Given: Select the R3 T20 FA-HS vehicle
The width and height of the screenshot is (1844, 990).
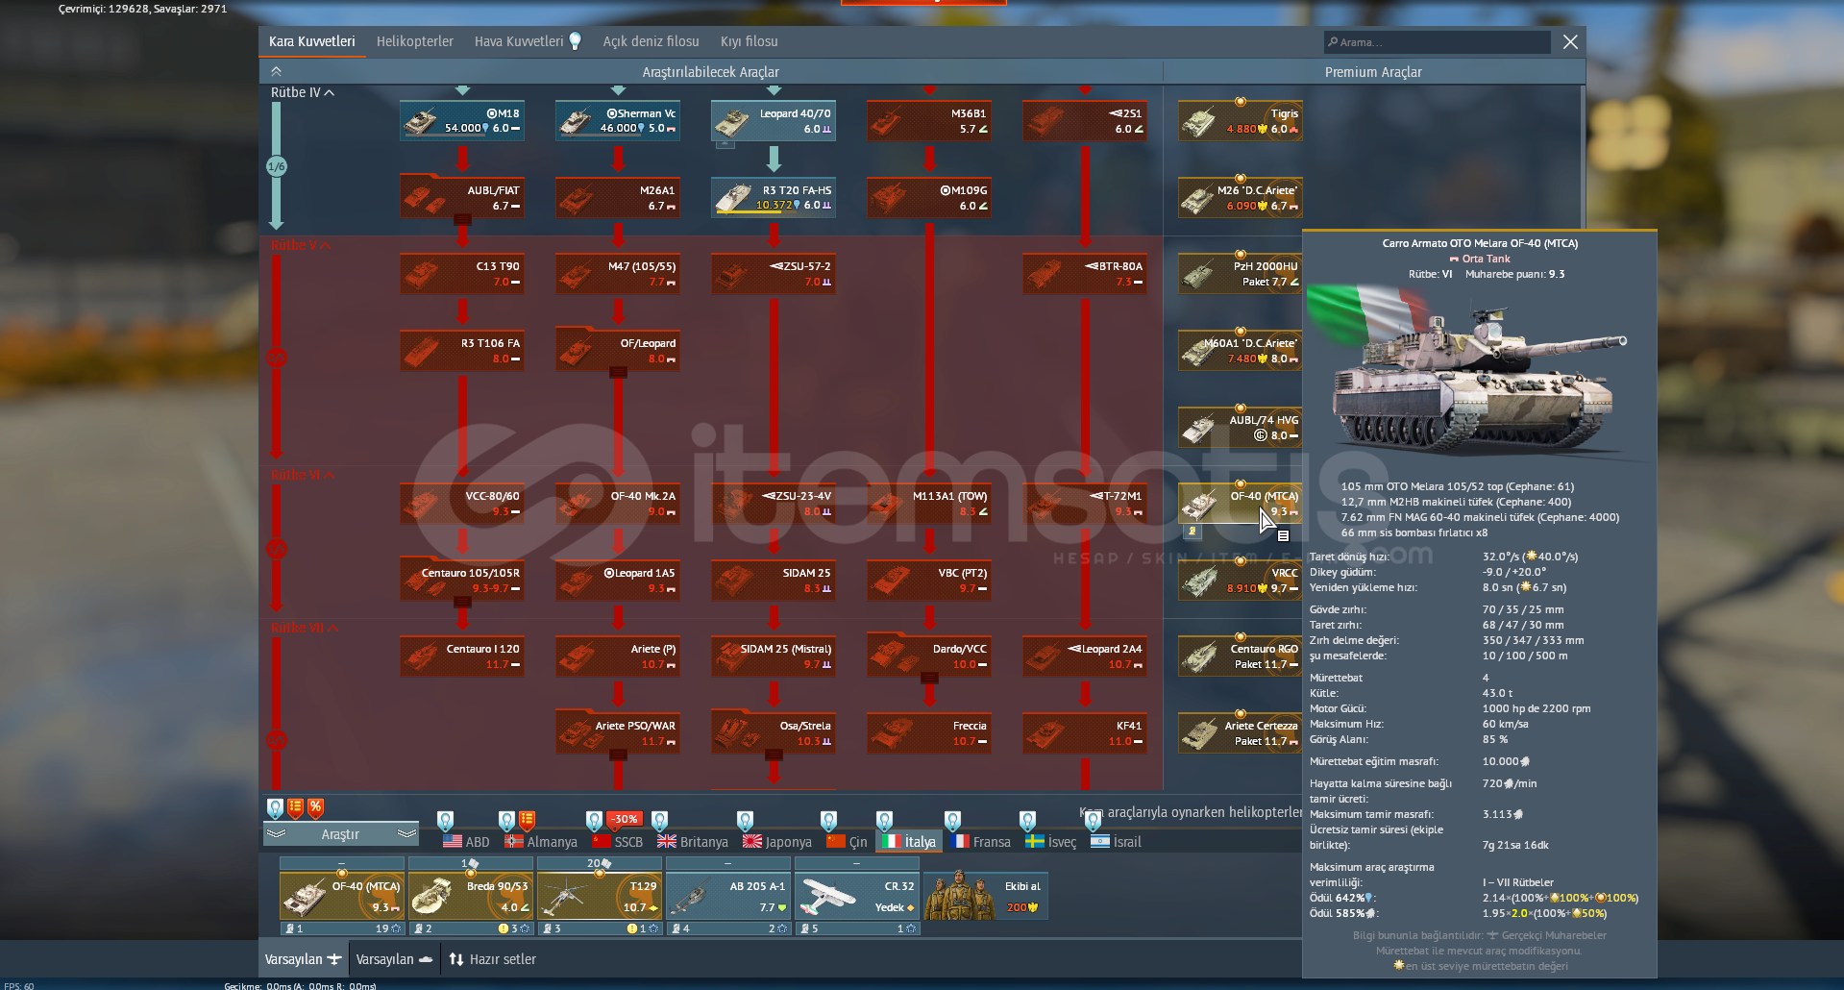Looking at the screenshot, I should (774, 198).
